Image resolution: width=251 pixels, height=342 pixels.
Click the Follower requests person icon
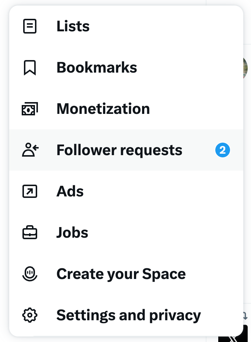pos(30,150)
